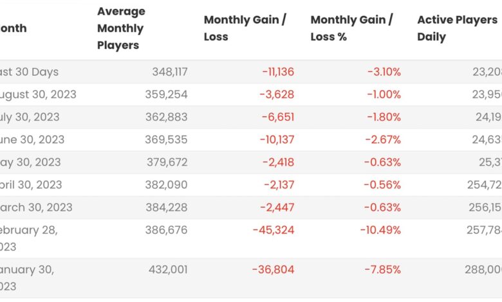Click the Average Monthly Players column header
502x302 pixels.
click(121, 28)
